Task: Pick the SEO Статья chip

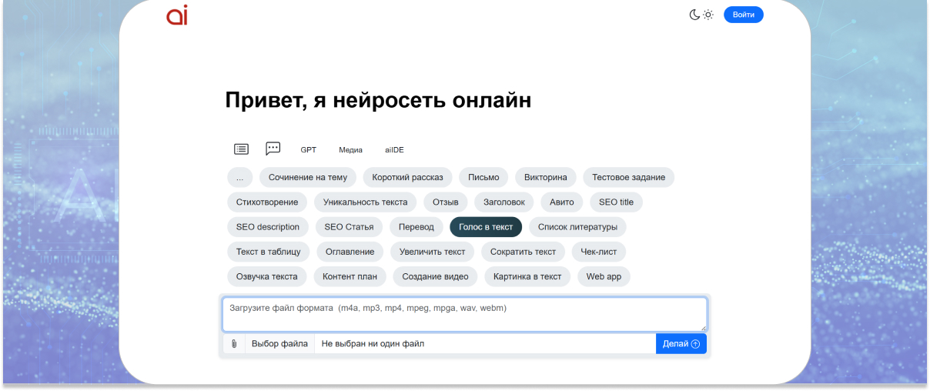Action: pyautogui.click(x=349, y=227)
